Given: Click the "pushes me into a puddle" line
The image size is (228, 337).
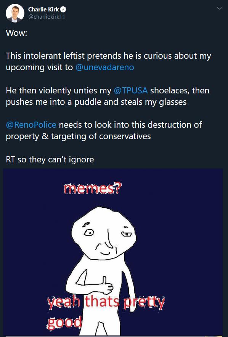Looking at the screenshot, I should pyautogui.click(x=54, y=102).
